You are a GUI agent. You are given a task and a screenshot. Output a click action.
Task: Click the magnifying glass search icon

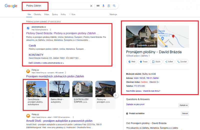click(x=114, y=6)
